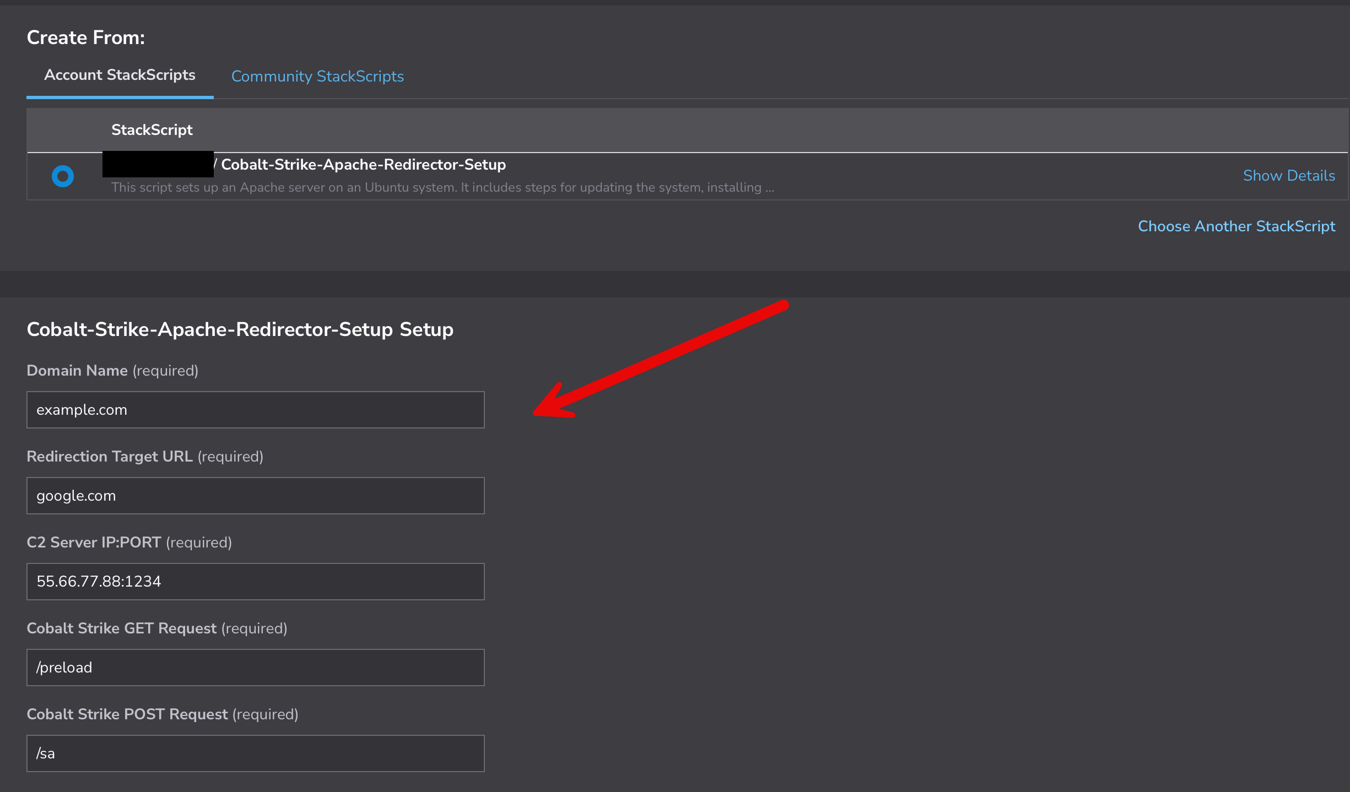1350x792 pixels.
Task: Switch to the Account StackScripts tab
Action: (120, 75)
